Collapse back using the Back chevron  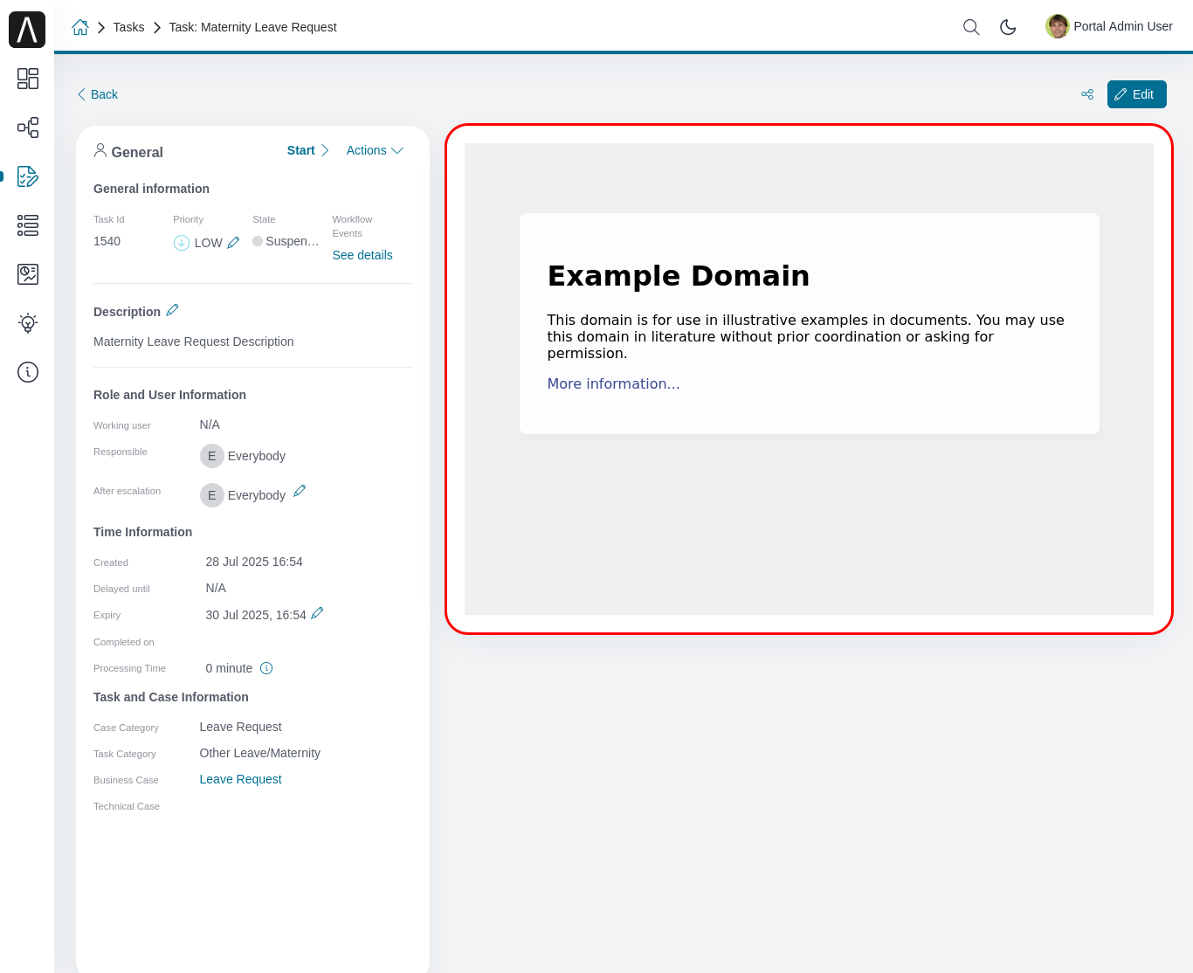81,93
